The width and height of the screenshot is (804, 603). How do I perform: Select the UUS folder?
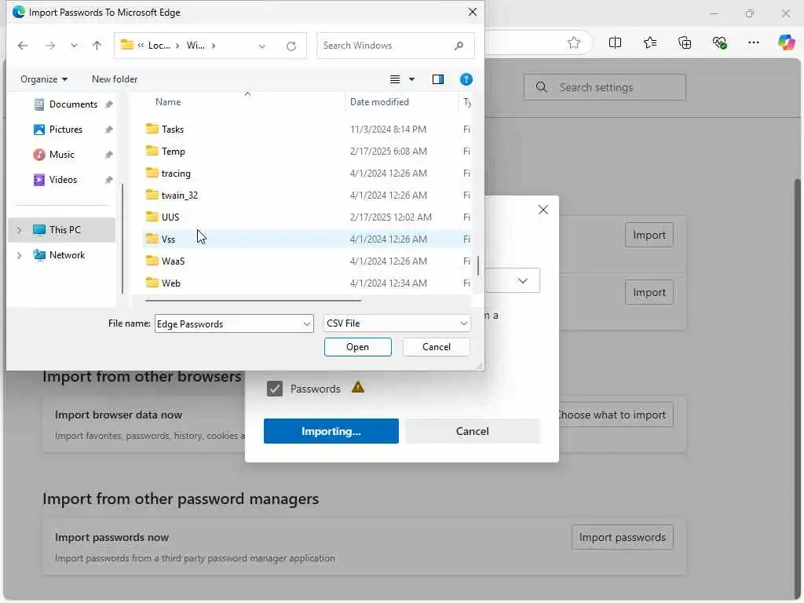pos(170,217)
